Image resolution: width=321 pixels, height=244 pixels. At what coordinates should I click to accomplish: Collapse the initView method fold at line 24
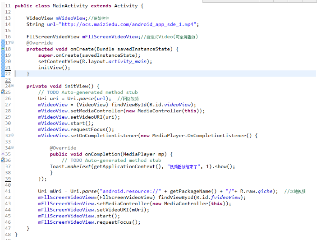(13, 86)
